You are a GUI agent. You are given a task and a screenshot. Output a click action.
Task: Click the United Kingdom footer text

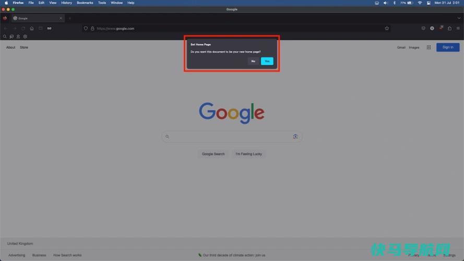20,244
